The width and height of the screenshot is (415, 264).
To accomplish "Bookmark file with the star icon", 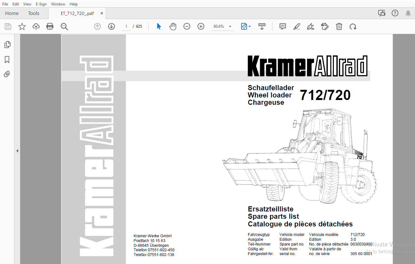I will click(22, 26).
